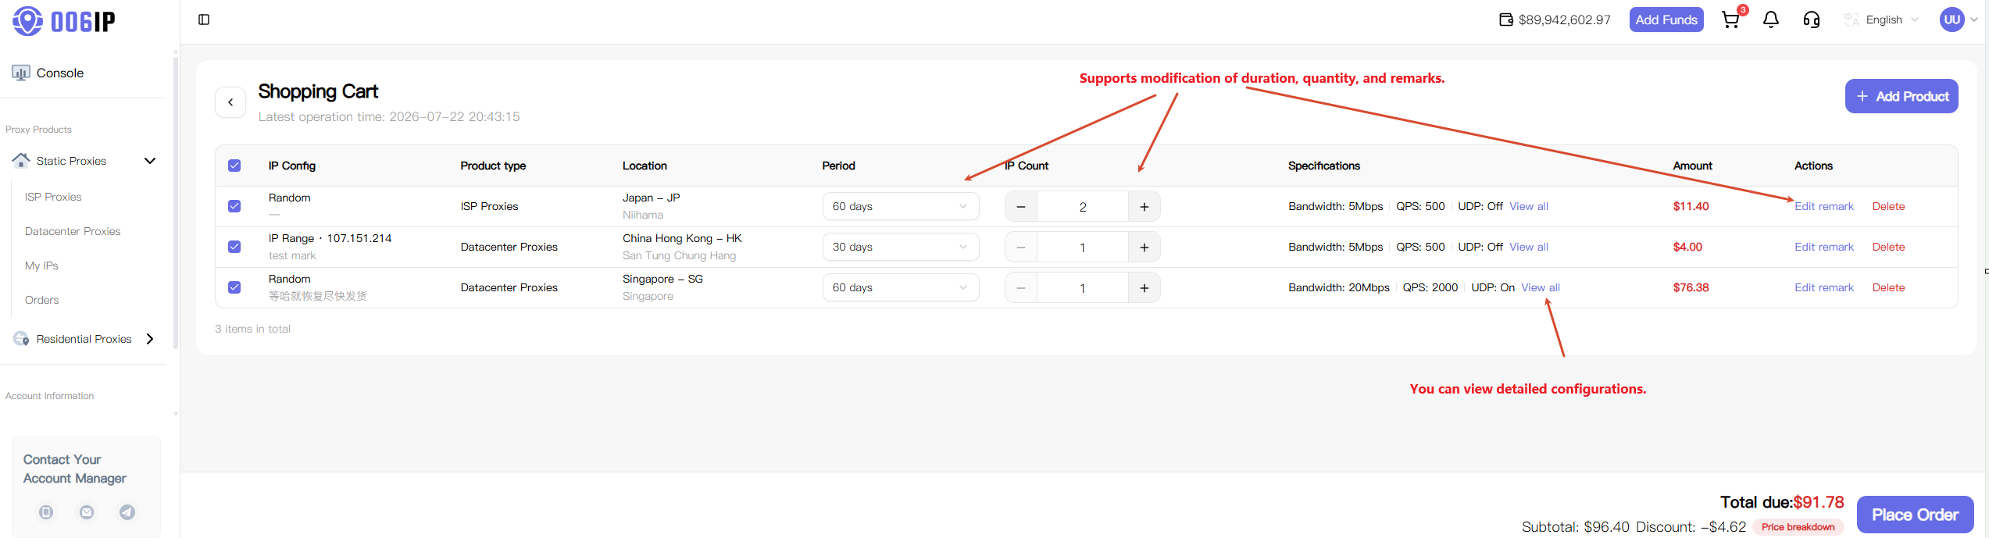
Task: Go back using the arrow beside Shopping Cart
Action: click(x=230, y=102)
